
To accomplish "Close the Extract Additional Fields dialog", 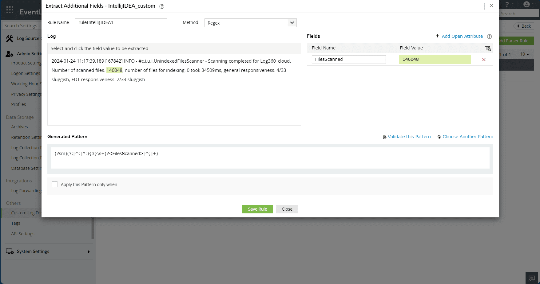I will pyautogui.click(x=491, y=6).
